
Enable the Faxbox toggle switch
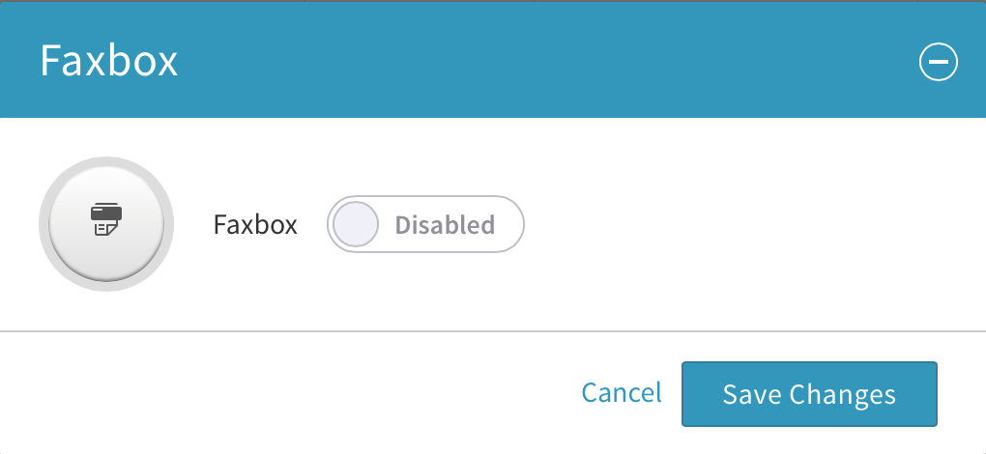coord(425,225)
